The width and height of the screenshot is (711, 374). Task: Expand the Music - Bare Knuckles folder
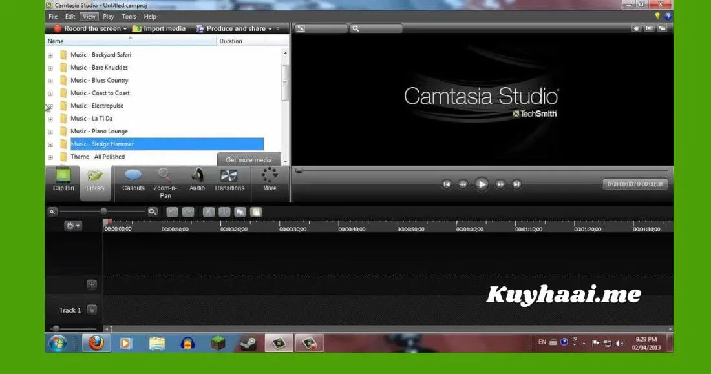pyautogui.click(x=50, y=68)
